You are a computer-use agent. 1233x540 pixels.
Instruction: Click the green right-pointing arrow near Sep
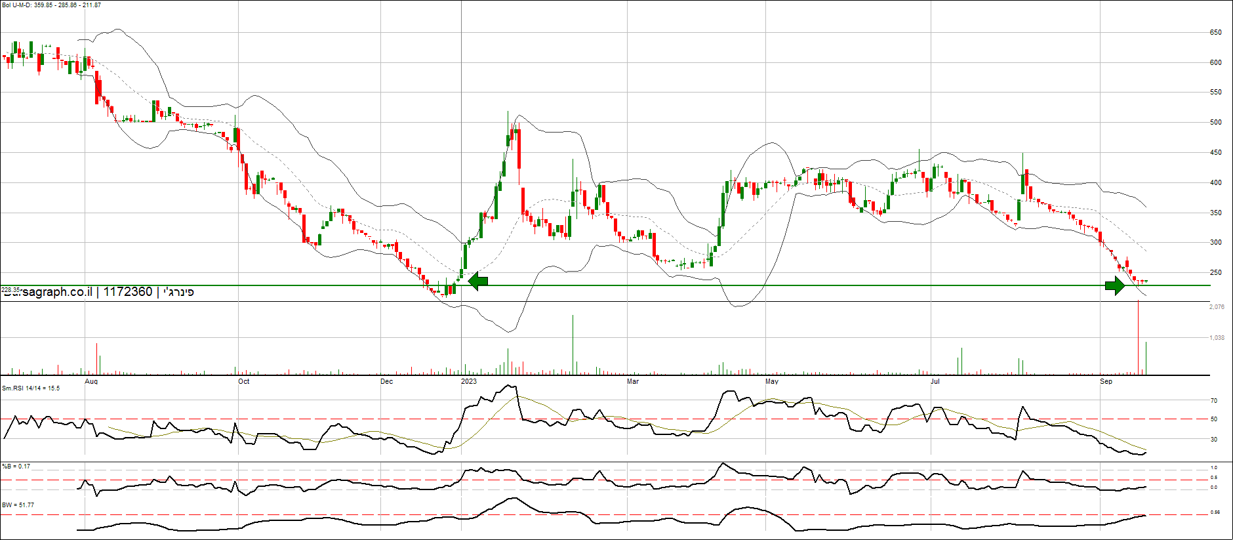tap(1115, 285)
